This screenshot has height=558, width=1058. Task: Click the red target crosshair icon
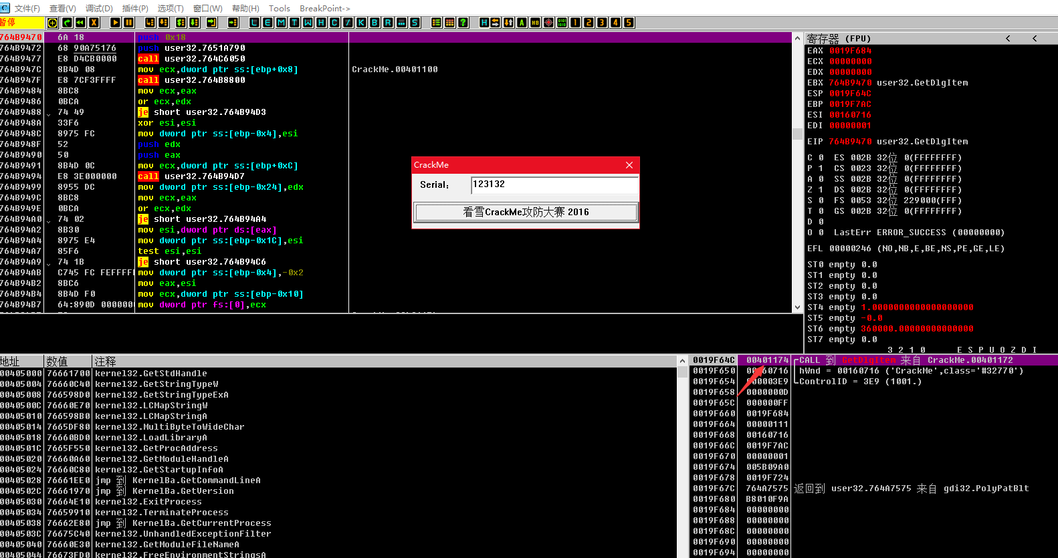(548, 23)
